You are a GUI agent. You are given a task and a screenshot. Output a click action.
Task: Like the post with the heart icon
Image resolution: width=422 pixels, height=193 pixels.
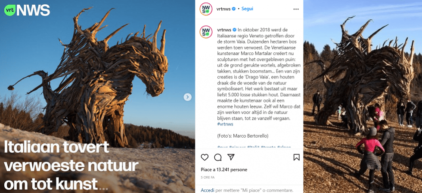[205, 157]
